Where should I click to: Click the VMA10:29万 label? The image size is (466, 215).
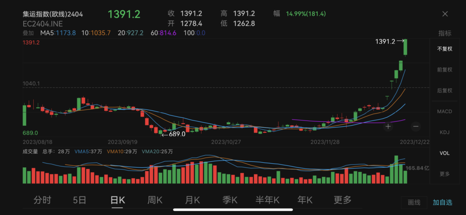pyautogui.click(x=122, y=151)
